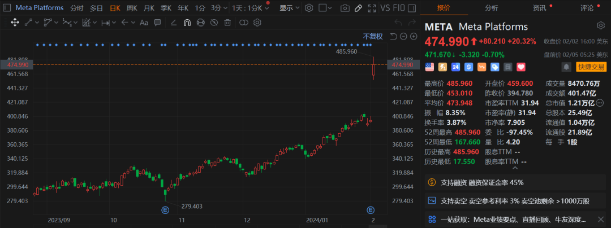Toggle the pencil drawing mode icon

(x=359, y=8)
